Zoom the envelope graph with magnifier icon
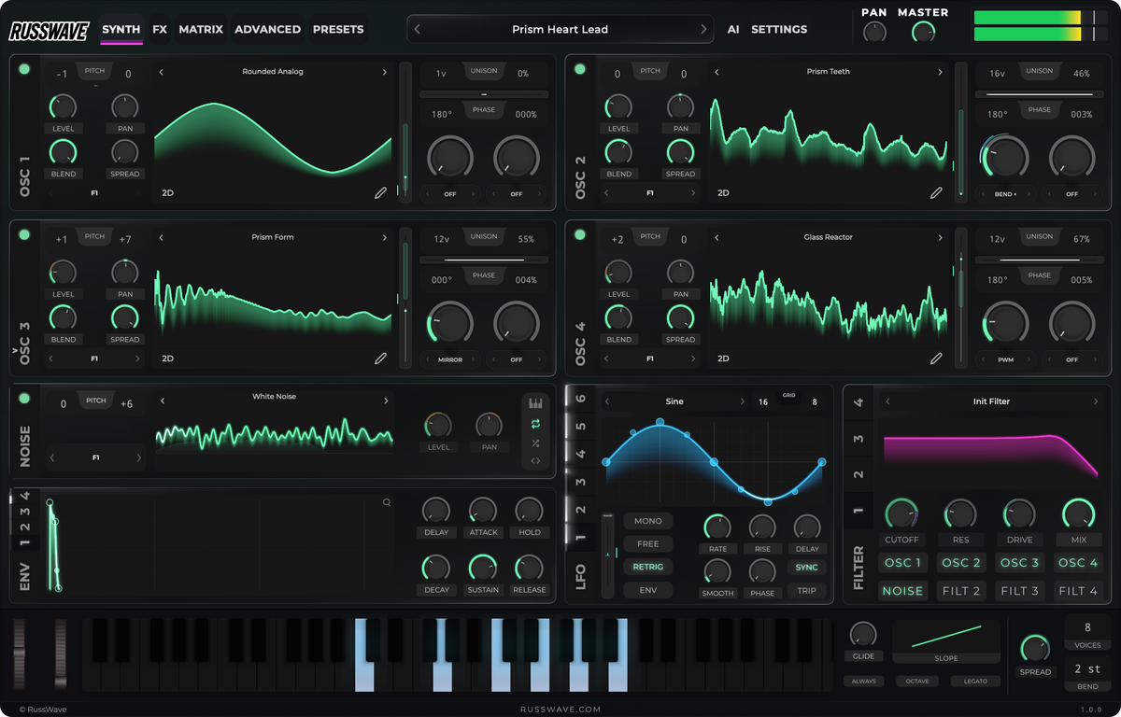1121x717 pixels. [x=387, y=502]
